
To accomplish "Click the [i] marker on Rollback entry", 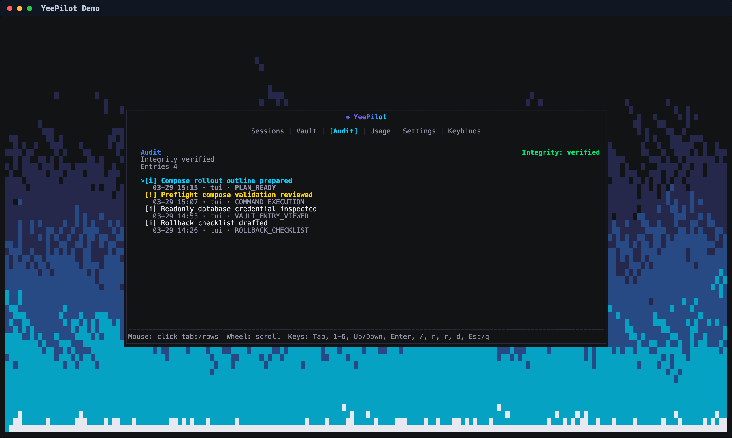I will 151,223.
